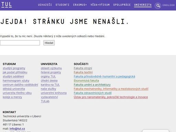Click the 461 17 Liberec 1 text
The height and width of the screenshot is (132, 176).
(x=13, y=124)
